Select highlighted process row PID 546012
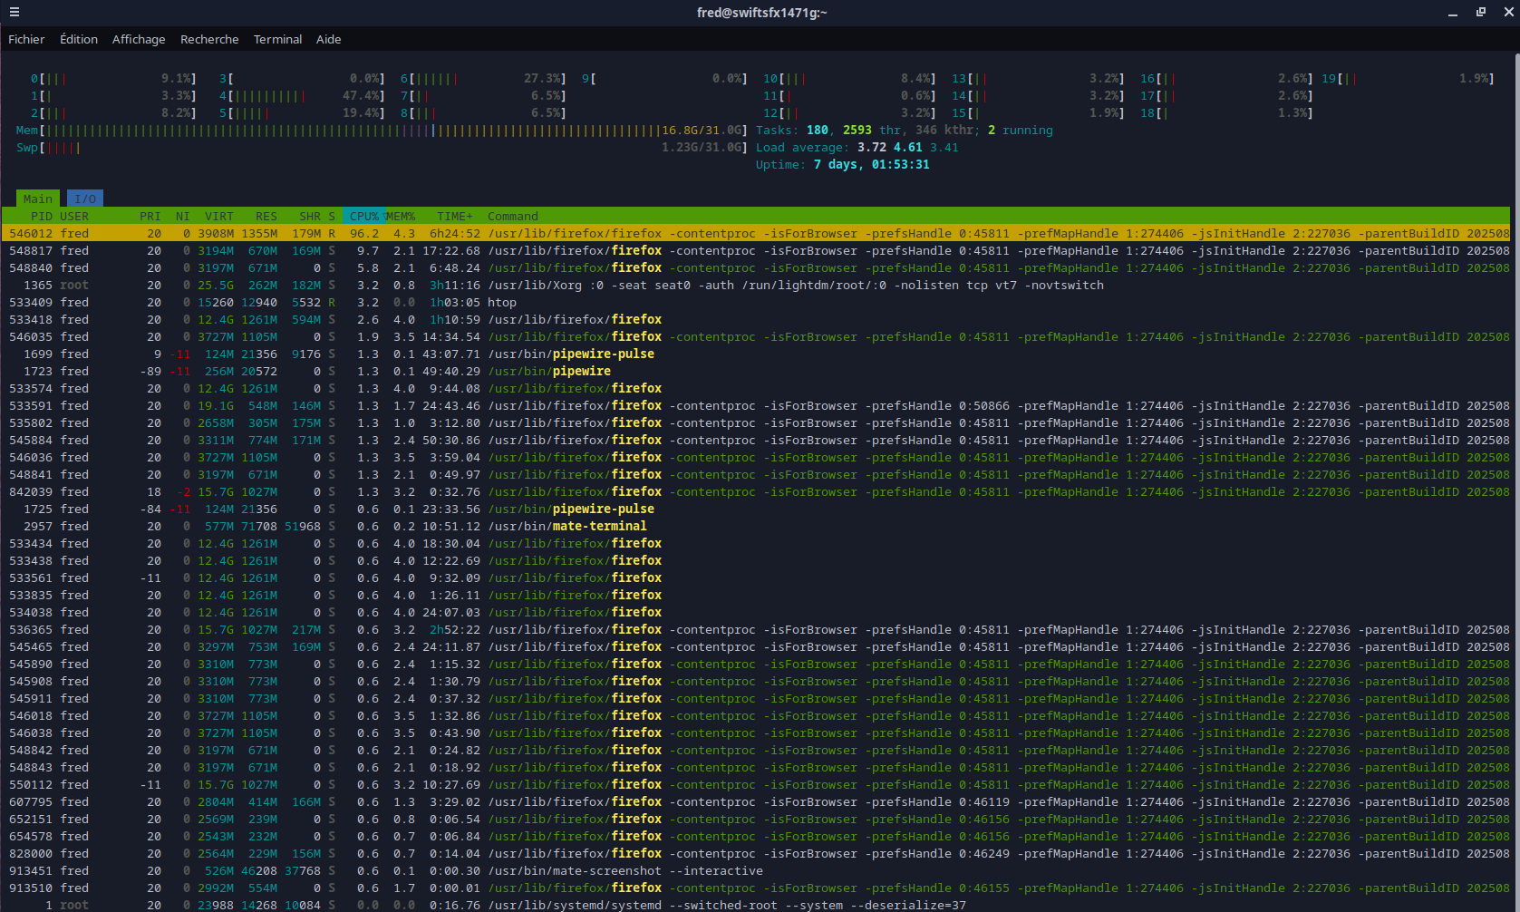 (x=756, y=234)
